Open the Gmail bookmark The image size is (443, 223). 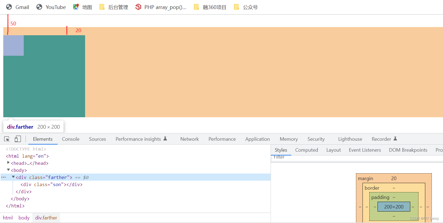coord(18,7)
